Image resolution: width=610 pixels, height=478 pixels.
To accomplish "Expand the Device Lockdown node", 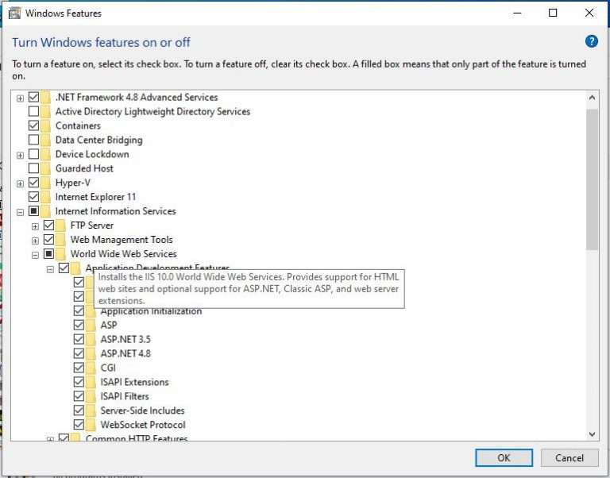I will coord(20,155).
